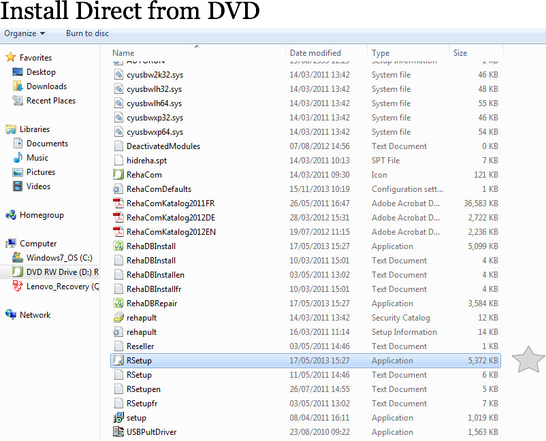The width and height of the screenshot is (546, 441).
Task: Click the 23/08/2010 09:22 date cell
Action: point(319,432)
